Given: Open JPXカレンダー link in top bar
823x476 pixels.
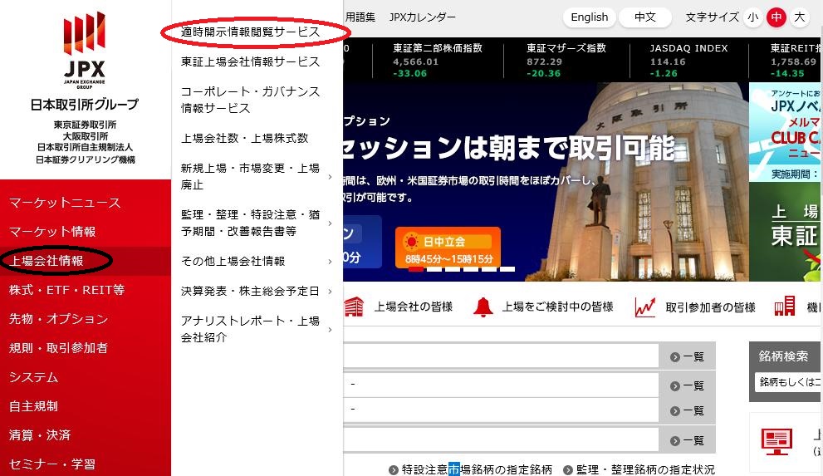Looking at the screenshot, I should tap(423, 17).
